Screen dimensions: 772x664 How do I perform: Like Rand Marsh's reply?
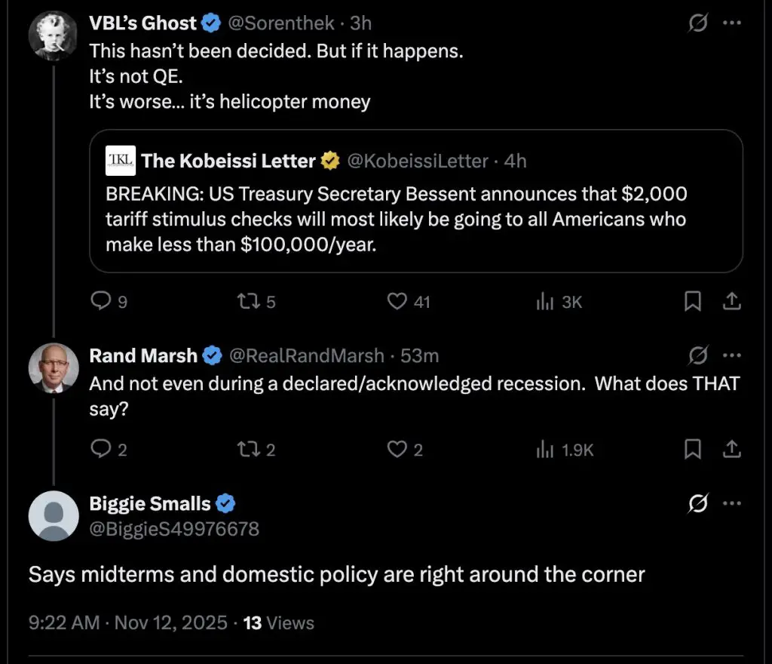(397, 450)
